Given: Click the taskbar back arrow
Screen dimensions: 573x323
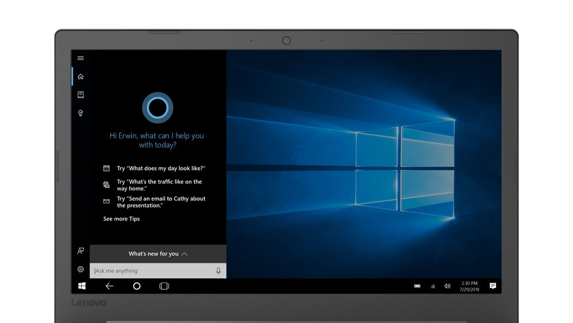Looking at the screenshot, I should click(109, 286).
